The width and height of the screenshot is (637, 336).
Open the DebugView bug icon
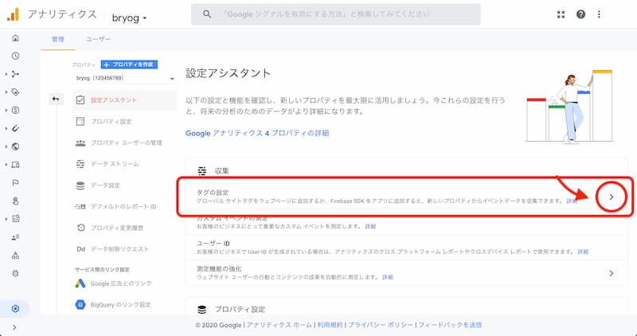[x=15, y=273]
